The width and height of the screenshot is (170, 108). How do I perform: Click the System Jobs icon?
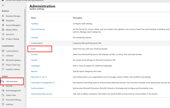[3, 95]
